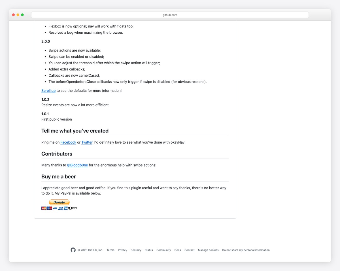Open the Privacy footer link

pos(122,250)
